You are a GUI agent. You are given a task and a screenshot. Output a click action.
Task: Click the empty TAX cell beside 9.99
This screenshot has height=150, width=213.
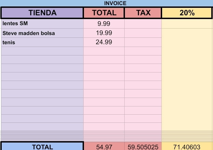pos(143,24)
